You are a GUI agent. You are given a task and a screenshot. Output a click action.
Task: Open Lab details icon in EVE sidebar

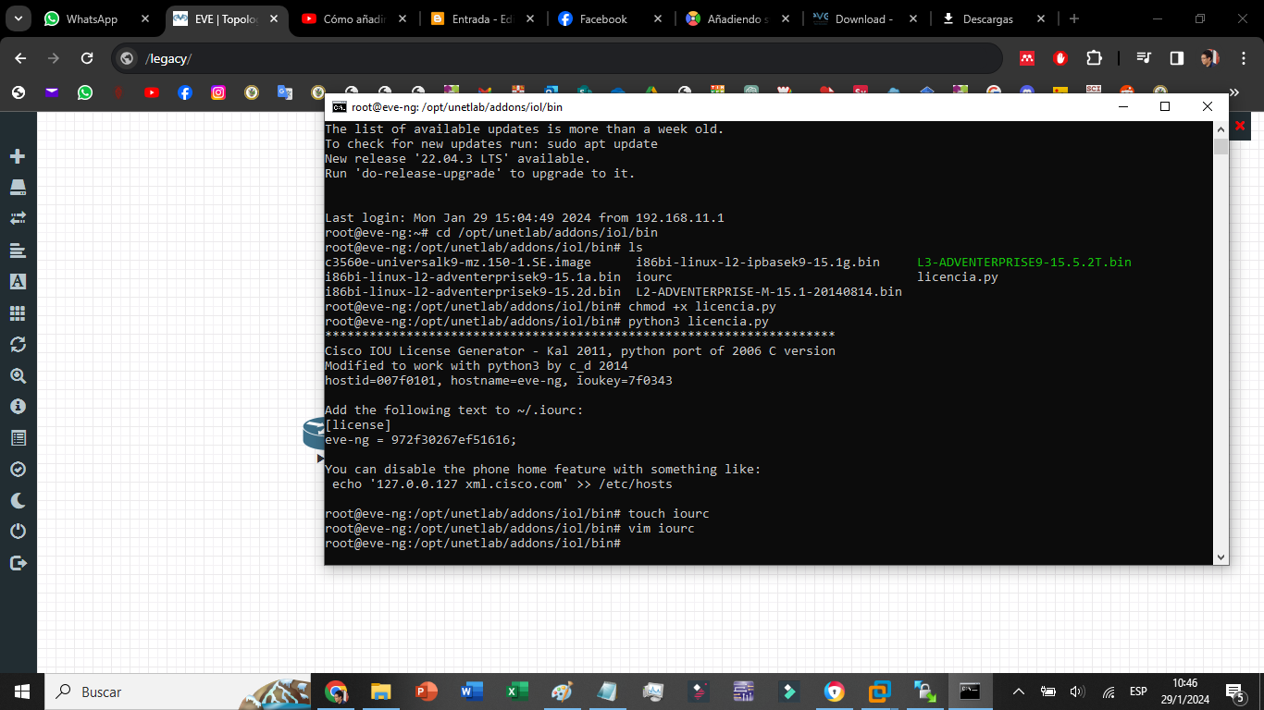click(x=17, y=437)
